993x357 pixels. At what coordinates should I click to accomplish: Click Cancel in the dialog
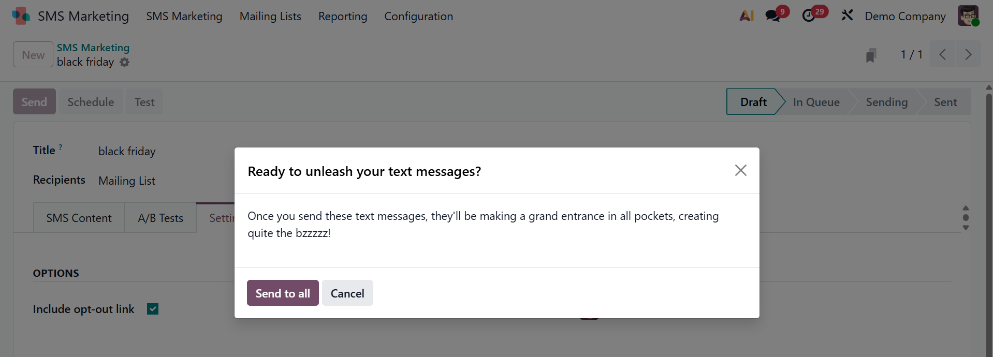point(347,293)
